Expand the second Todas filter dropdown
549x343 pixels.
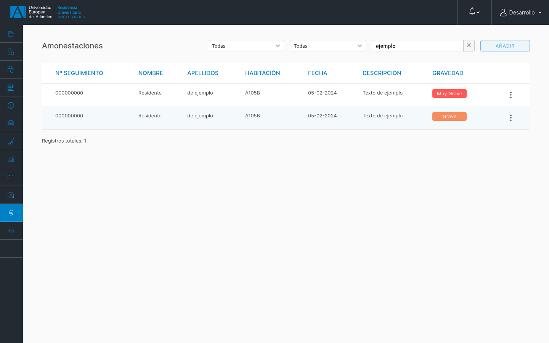[328, 46]
